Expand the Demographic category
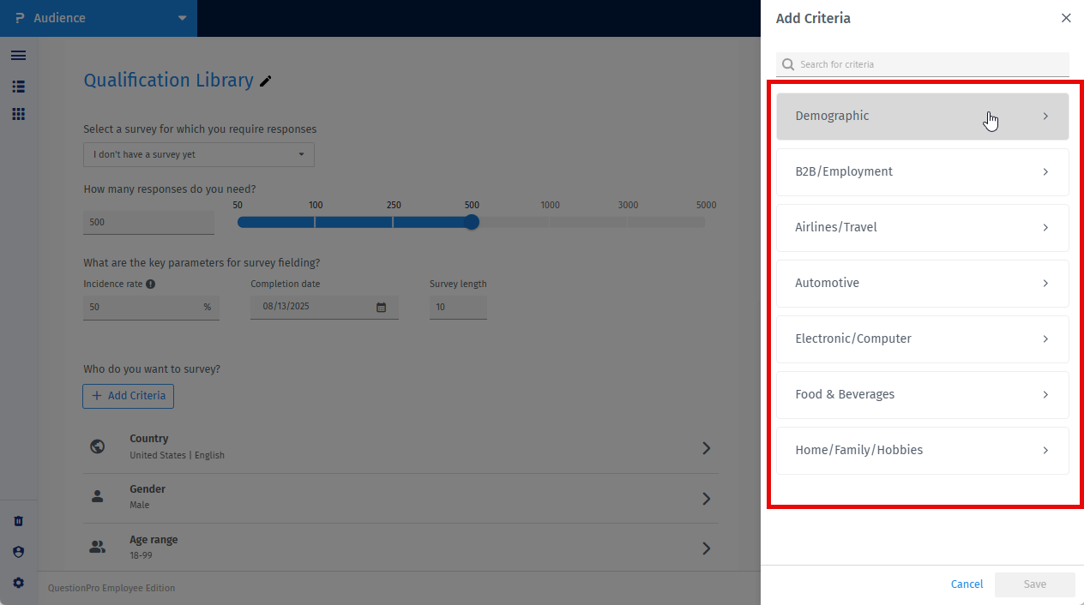This screenshot has height=605, width=1084. tap(923, 117)
